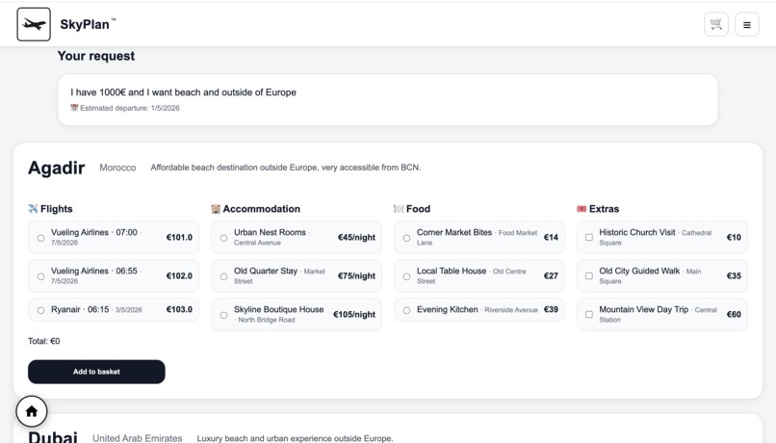This screenshot has width=776, height=443.
Task: Click the €103.0 flight price
Action: pyautogui.click(x=179, y=309)
